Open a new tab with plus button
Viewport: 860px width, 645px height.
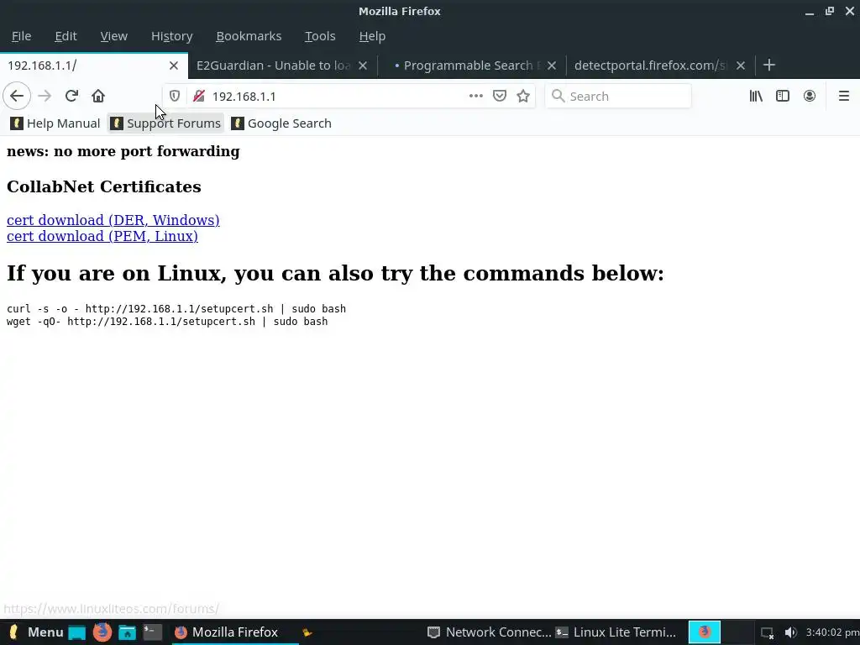[x=769, y=66]
